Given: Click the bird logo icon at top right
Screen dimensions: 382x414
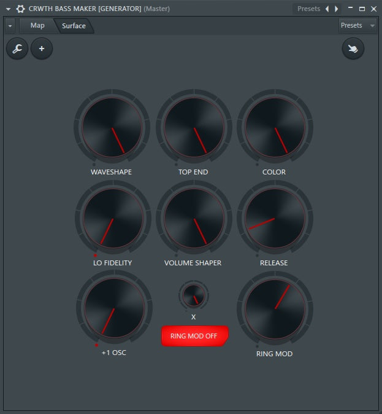Looking at the screenshot, I should click(353, 49).
